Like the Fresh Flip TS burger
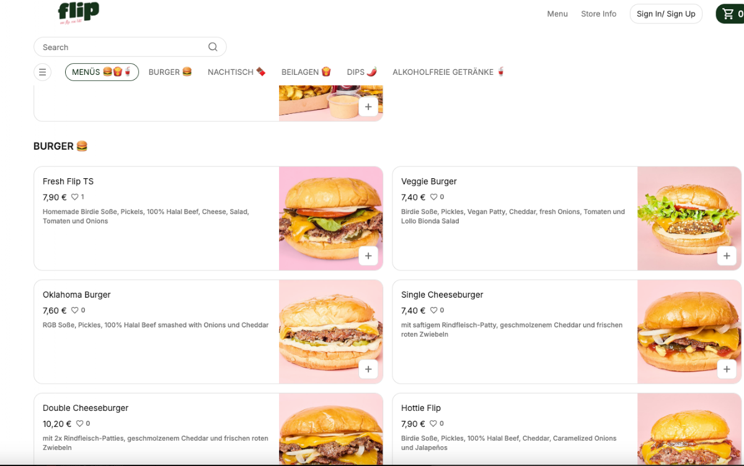 point(75,197)
